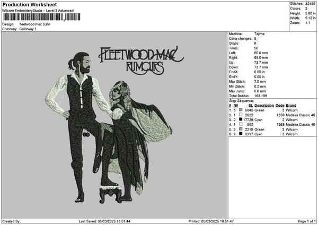Viewport: 318px width, 225px height.
Task: Click the Stitches value '32485'
Action: [x=310, y=4]
